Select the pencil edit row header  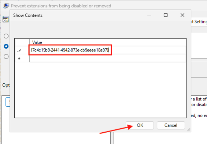tap(22, 50)
